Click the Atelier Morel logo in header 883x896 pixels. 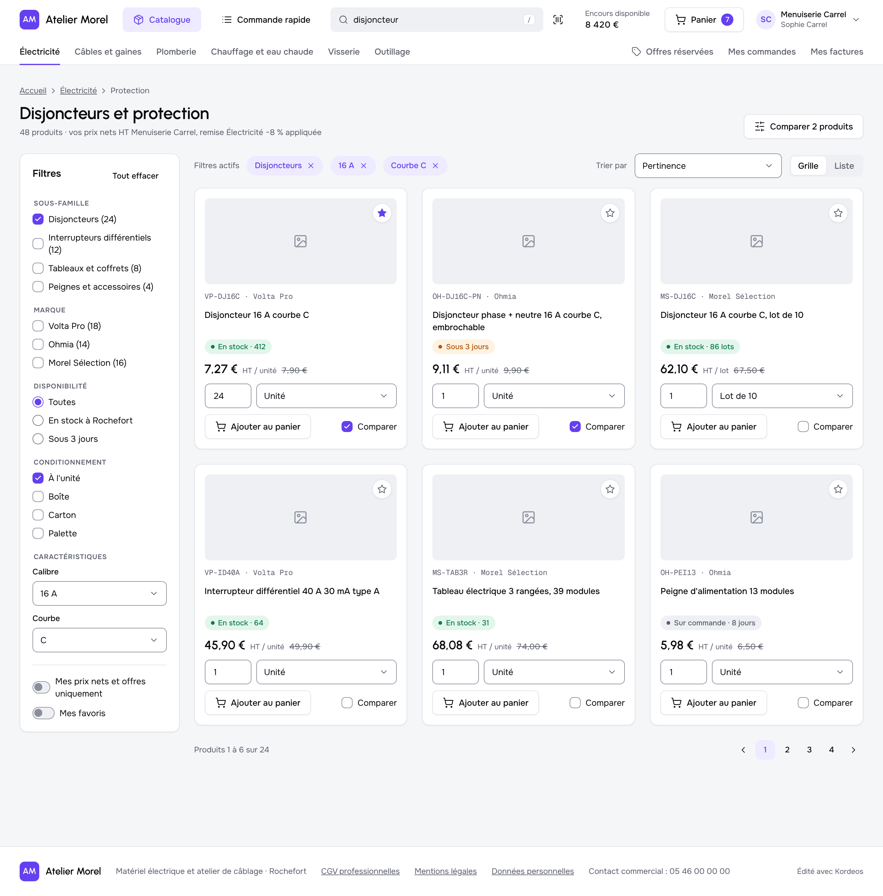(x=63, y=19)
